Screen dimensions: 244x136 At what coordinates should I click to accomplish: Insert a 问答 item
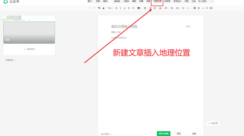point(187,1)
